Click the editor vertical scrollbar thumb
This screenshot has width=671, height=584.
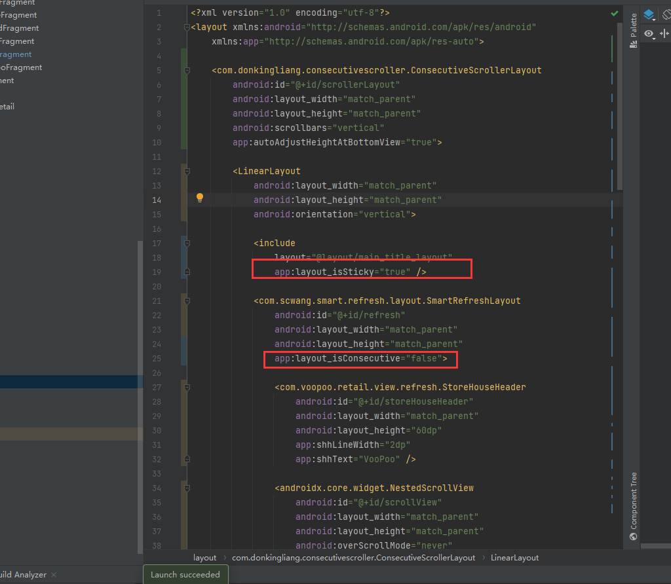pyautogui.click(x=620, y=106)
